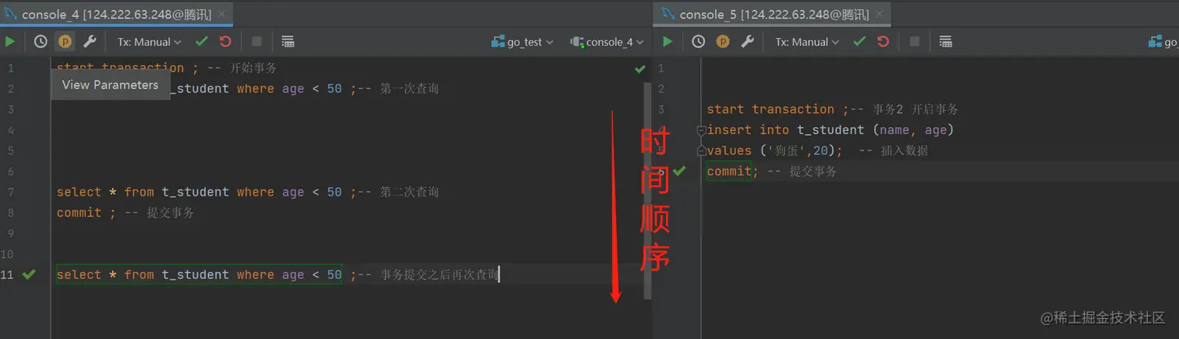Open query history in console_4 toolbar
1179x339 pixels.
41,42
